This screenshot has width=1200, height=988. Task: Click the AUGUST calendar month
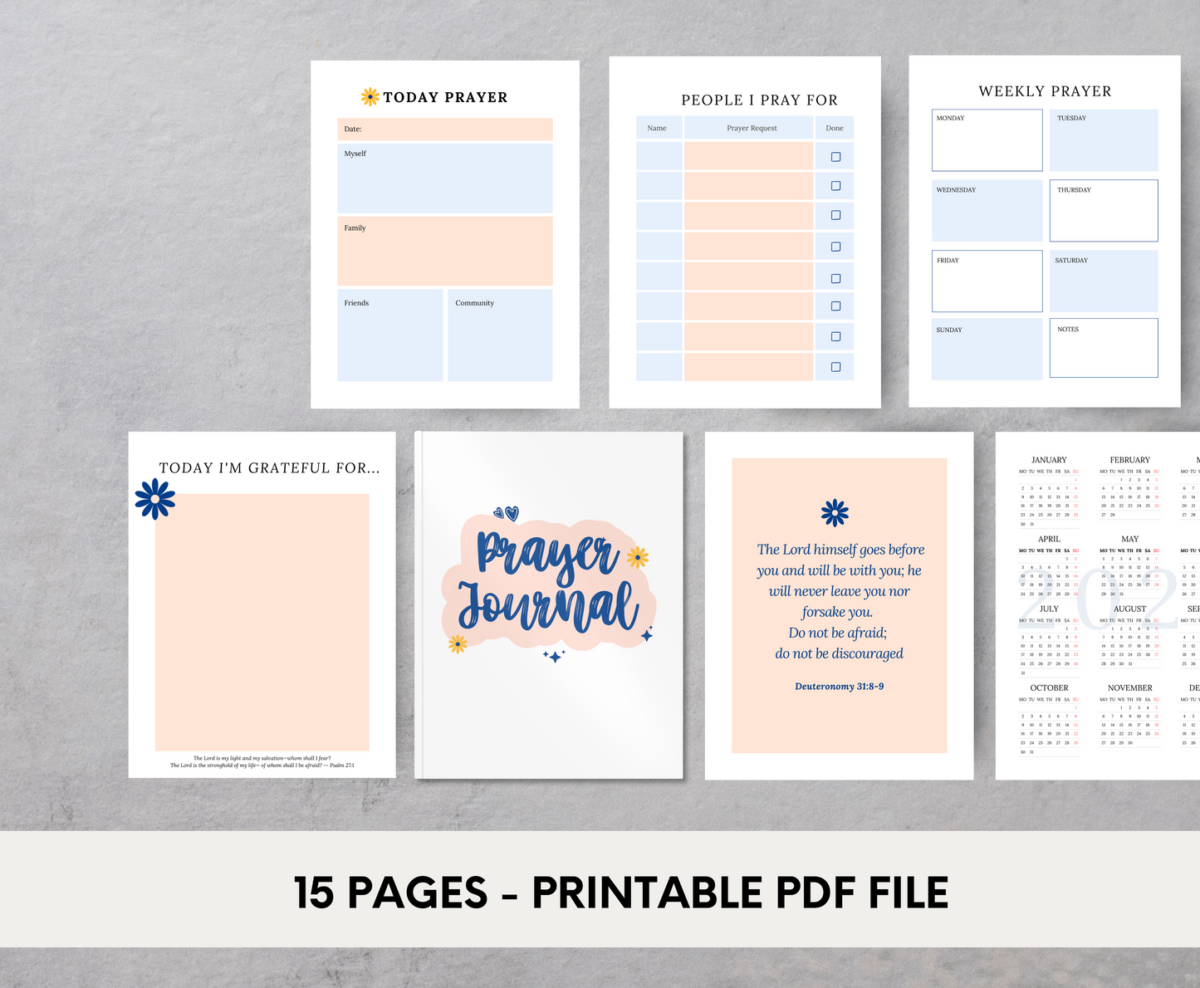coord(1130,636)
